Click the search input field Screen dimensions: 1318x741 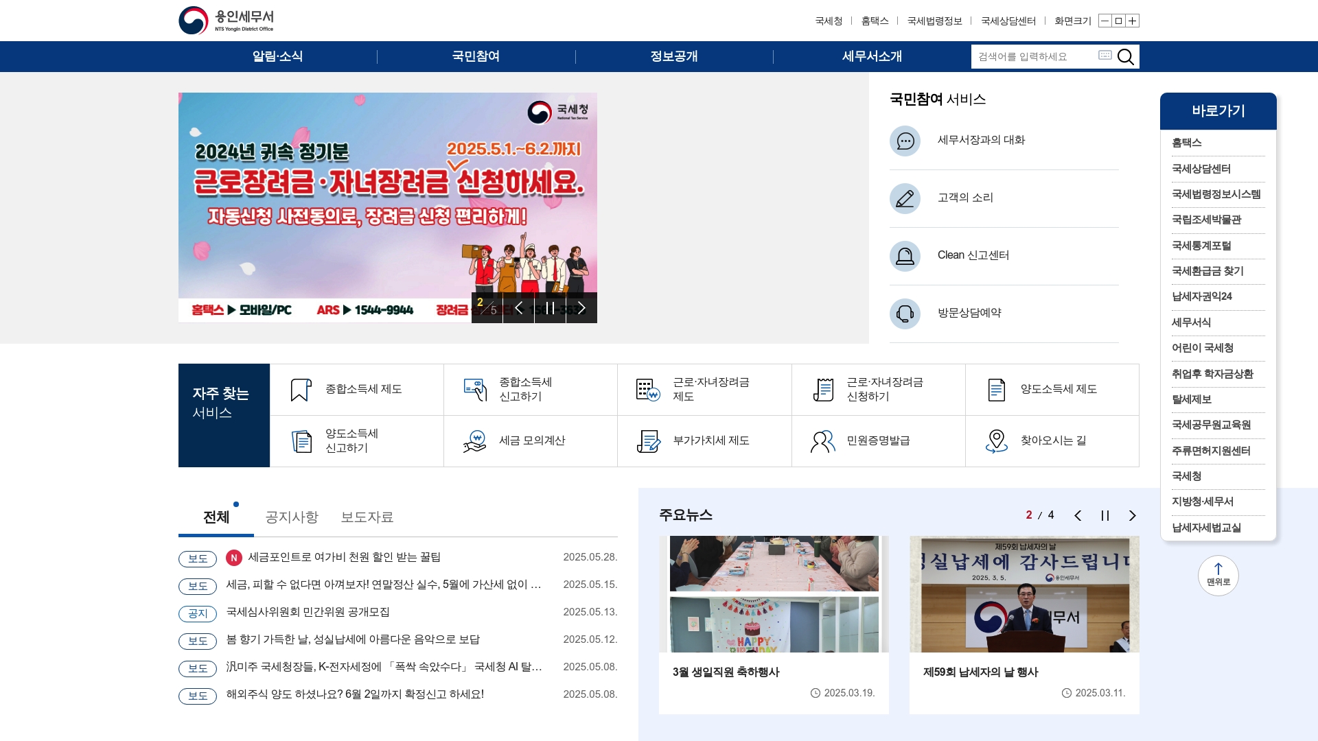tap(1035, 57)
